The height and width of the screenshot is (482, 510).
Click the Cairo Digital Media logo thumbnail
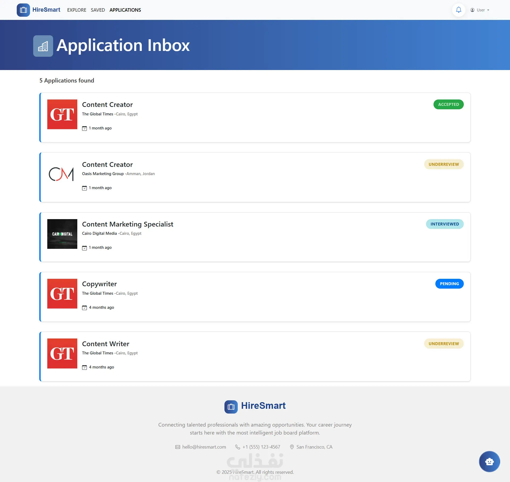coord(62,234)
